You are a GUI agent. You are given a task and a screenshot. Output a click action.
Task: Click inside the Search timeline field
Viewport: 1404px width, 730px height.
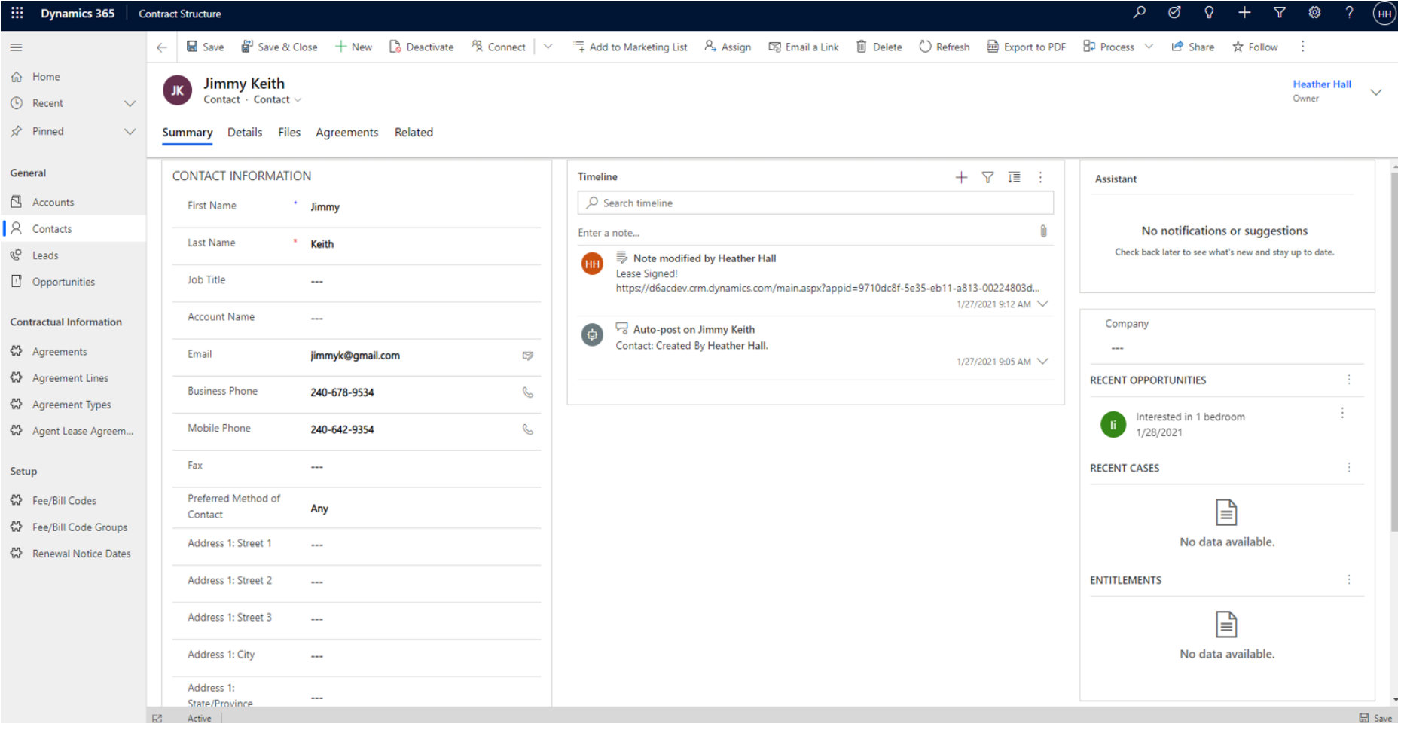(x=815, y=203)
